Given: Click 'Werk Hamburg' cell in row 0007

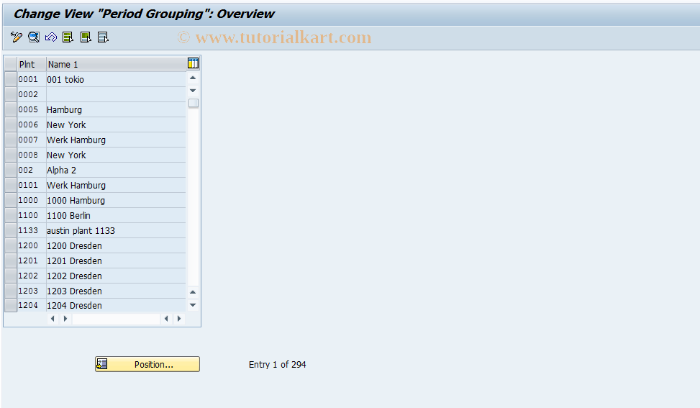Looking at the screenshot, I should tap(116, 140).
